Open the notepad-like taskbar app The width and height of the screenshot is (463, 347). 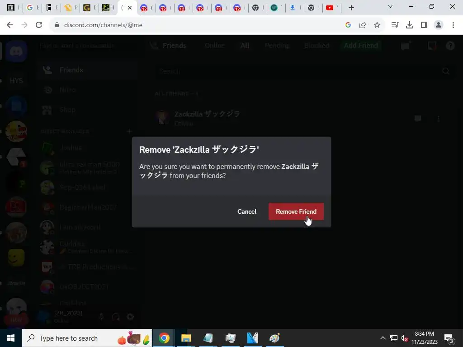208,338
